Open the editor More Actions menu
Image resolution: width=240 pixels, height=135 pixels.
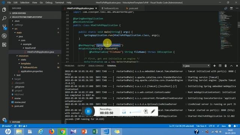[x=237, y=8]
